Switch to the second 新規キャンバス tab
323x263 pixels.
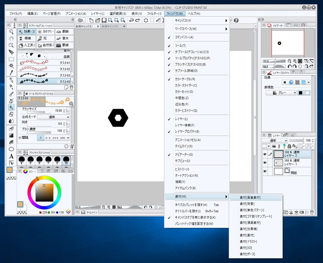(113, 26)
